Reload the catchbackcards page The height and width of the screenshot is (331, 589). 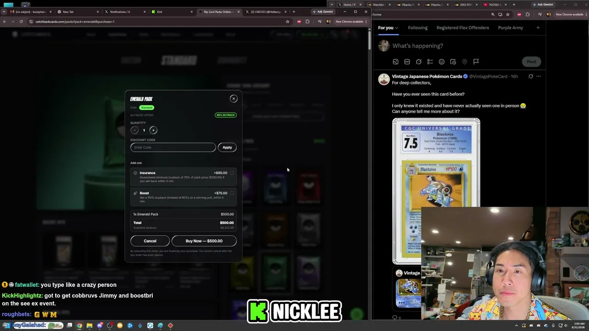click(x=21, y=22)
